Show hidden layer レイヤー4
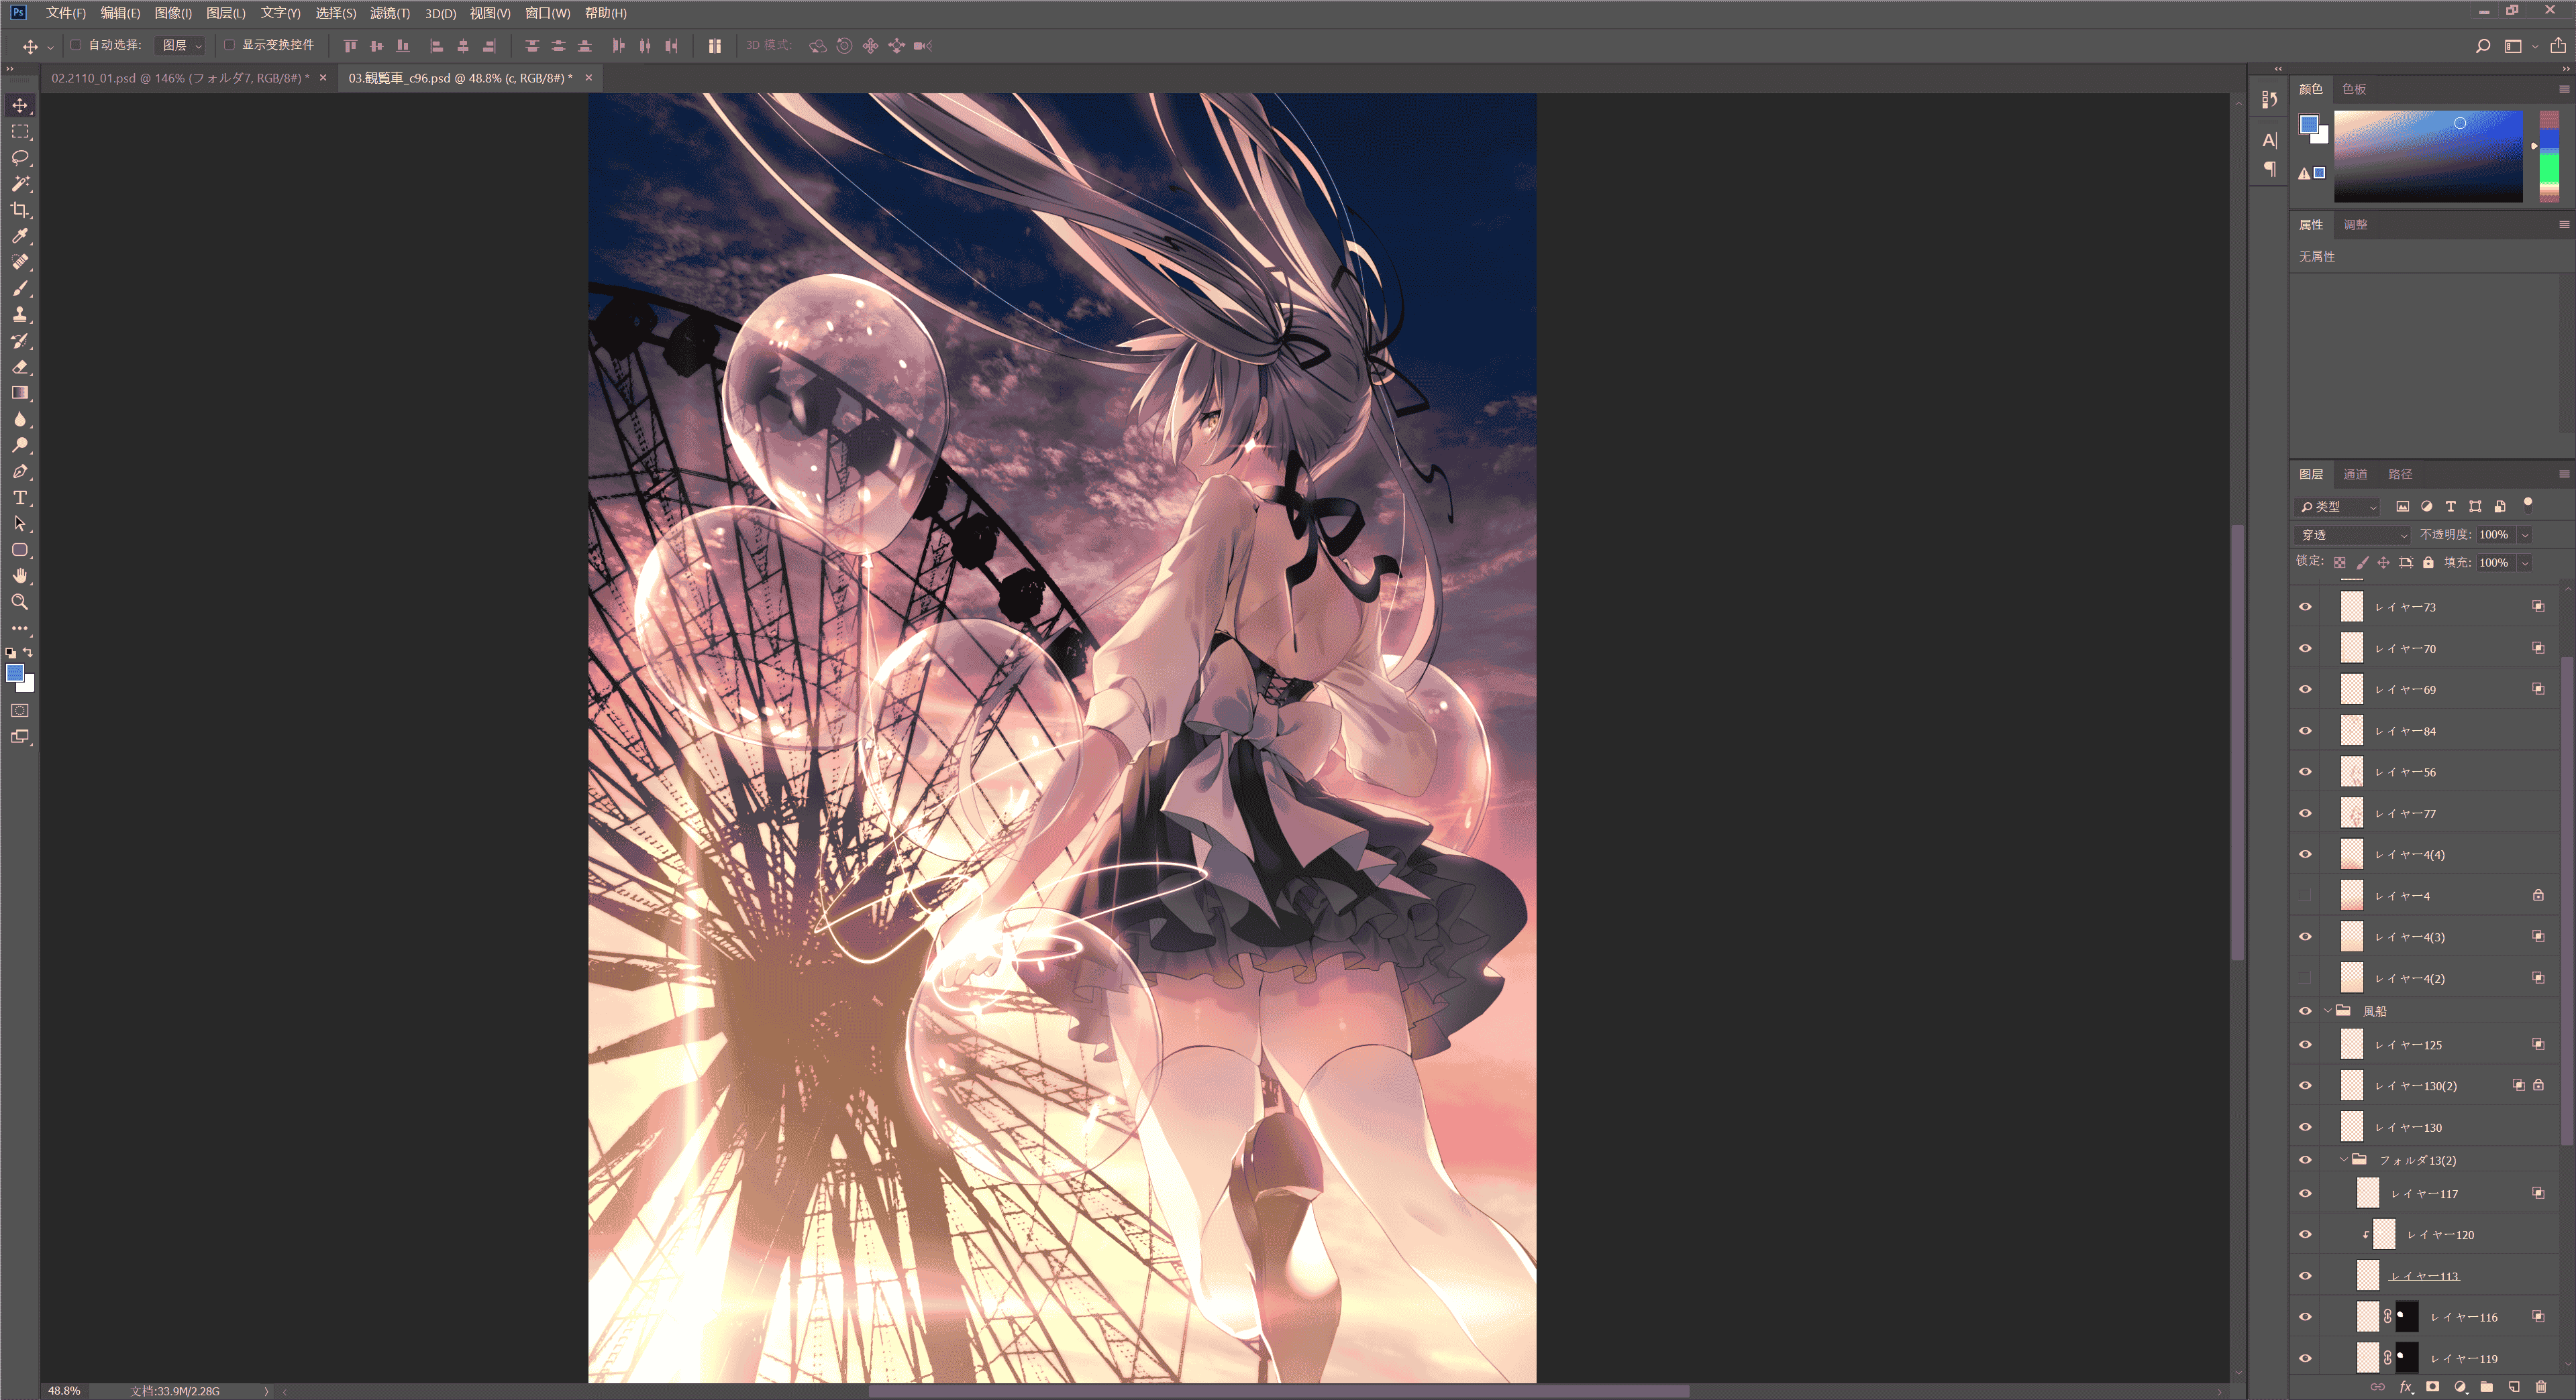Viewport: 2576px width, 1400px height. (2305, 895)
